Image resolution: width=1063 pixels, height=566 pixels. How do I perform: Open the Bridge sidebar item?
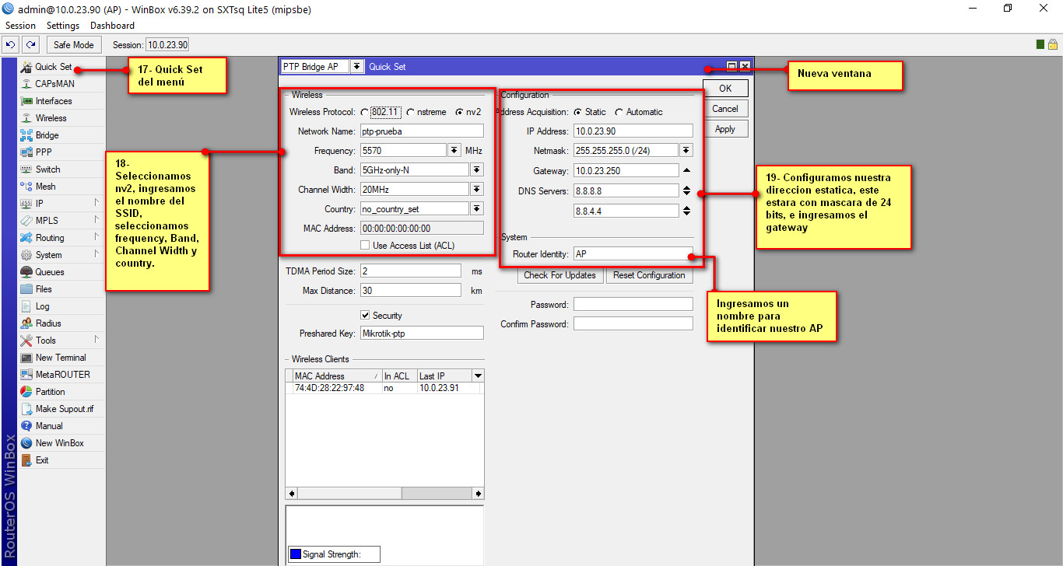(47, 135)
